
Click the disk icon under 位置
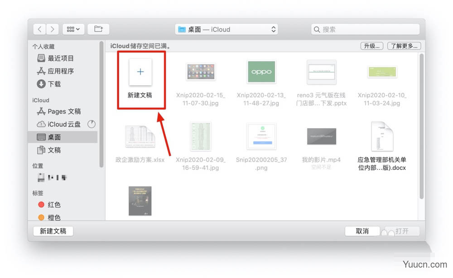pos(41,177)
